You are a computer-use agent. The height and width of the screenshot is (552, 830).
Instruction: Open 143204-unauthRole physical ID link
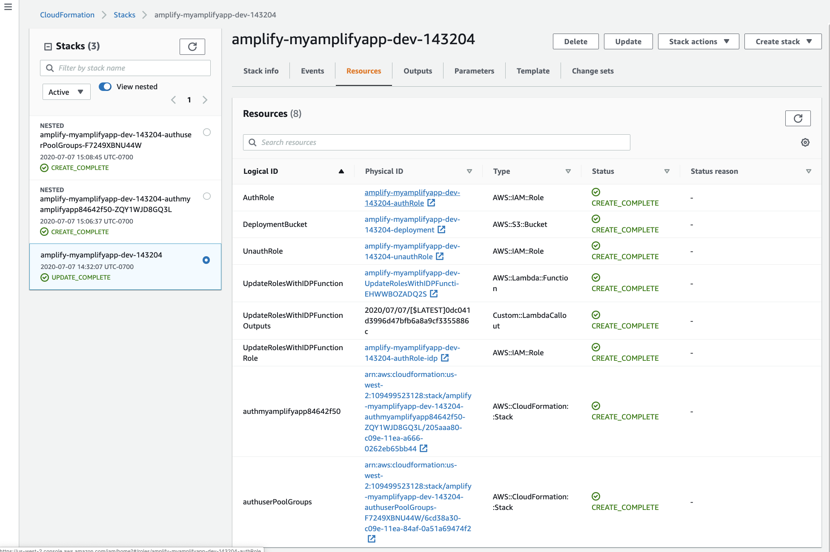pyautogui.click(x=412, y=251)
